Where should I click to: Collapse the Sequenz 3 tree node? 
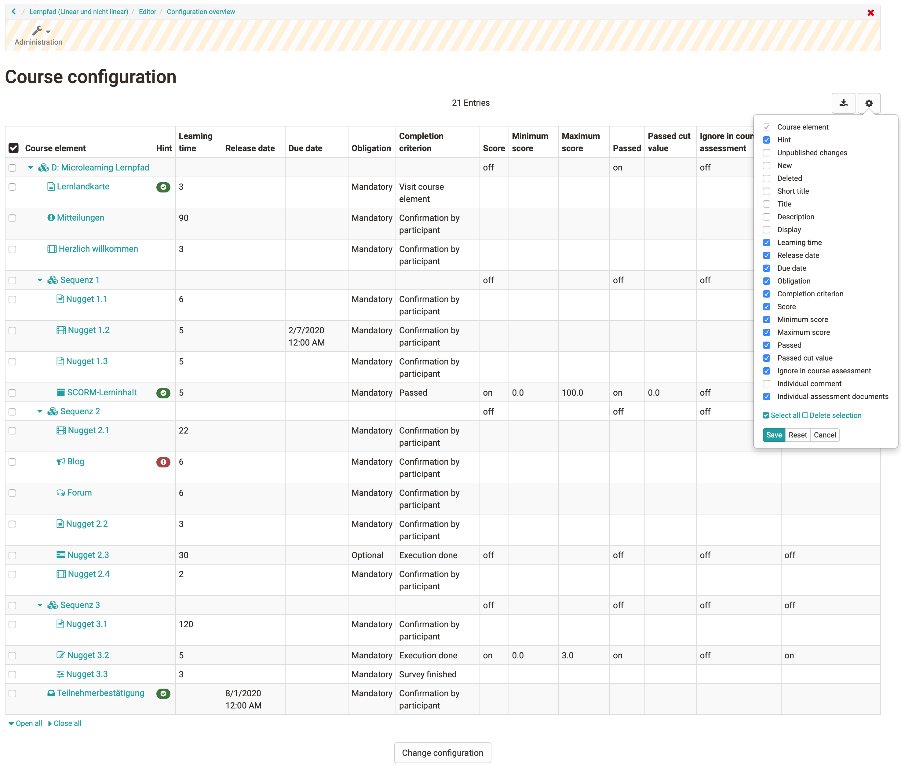point(40,605)
